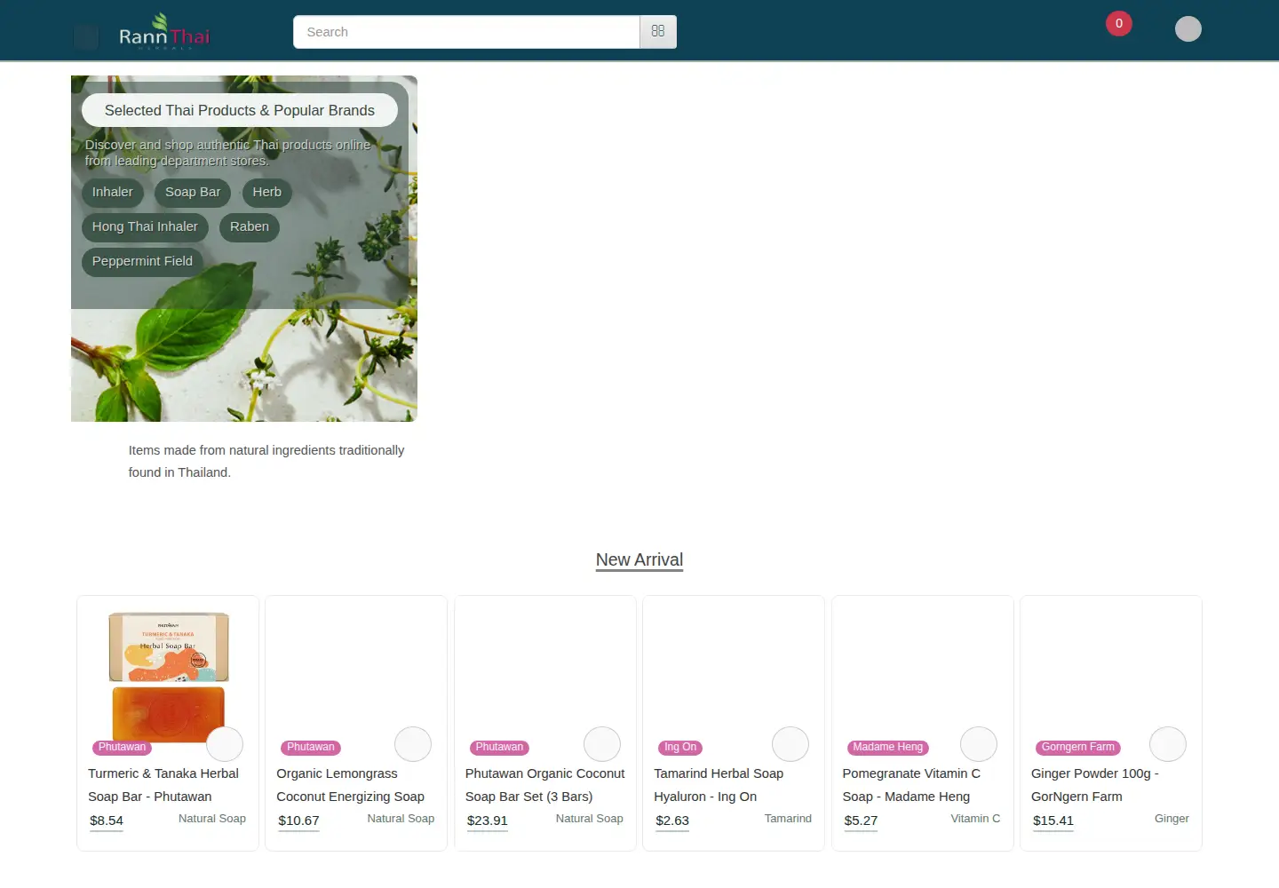Screen dimensions: 1279x888
Task: Select the Hong Thai Inhaler tag
Action: pos(145,227)
